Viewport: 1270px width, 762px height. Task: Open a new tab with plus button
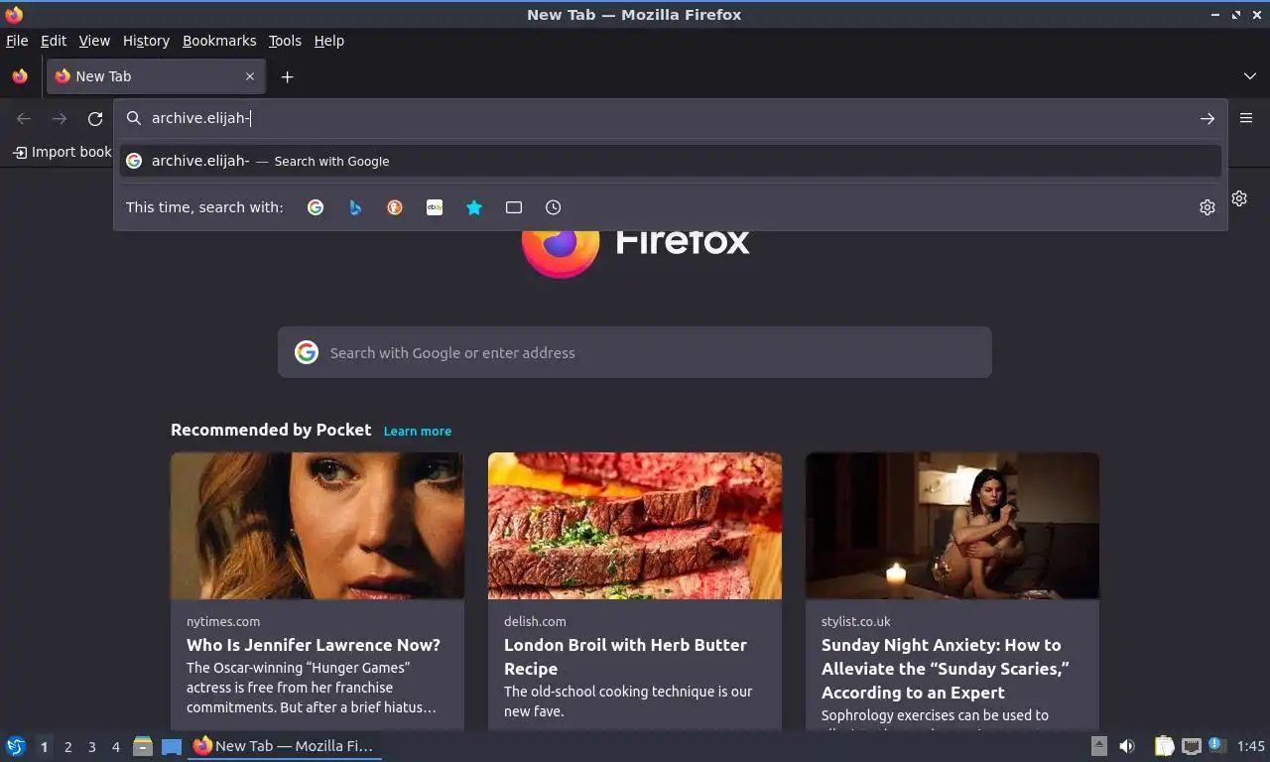(287, 76)
